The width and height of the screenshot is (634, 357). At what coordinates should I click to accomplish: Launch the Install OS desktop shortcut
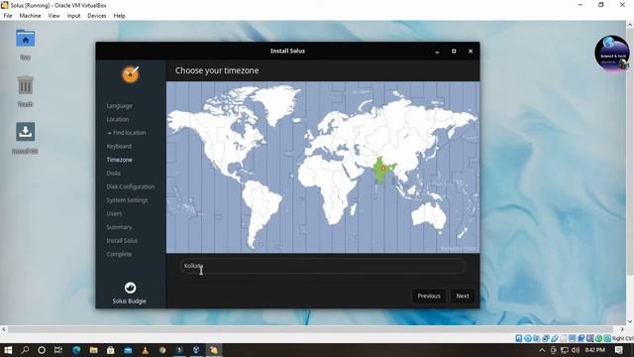pyautogui.click(x=25, y=132)
